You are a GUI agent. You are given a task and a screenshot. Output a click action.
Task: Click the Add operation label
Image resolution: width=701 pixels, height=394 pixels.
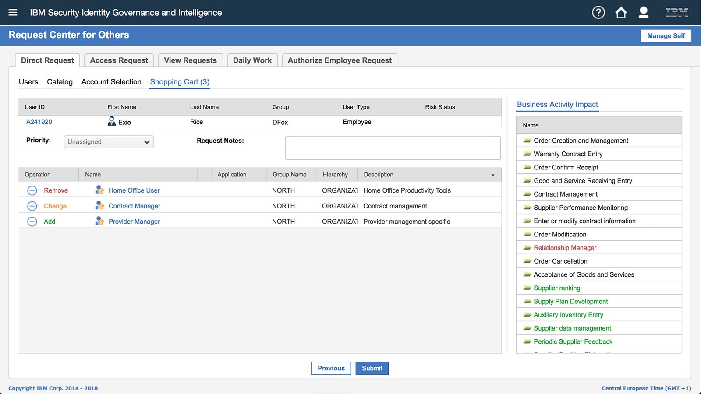tap(50, 222)
